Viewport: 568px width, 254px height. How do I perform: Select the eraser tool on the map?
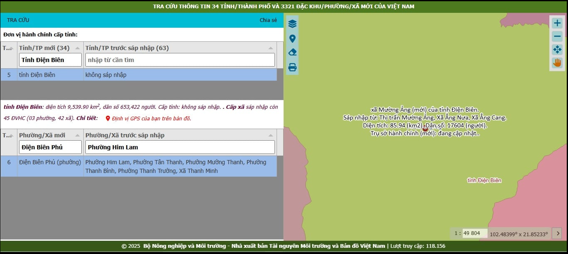tap(292, 53)
